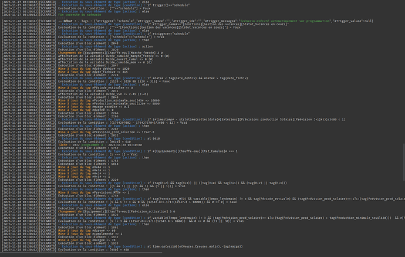The width and height of the screenshot is (405, 257).
Task: Click the tag update "#Période_estivale# => 0"
Action: 96,88
